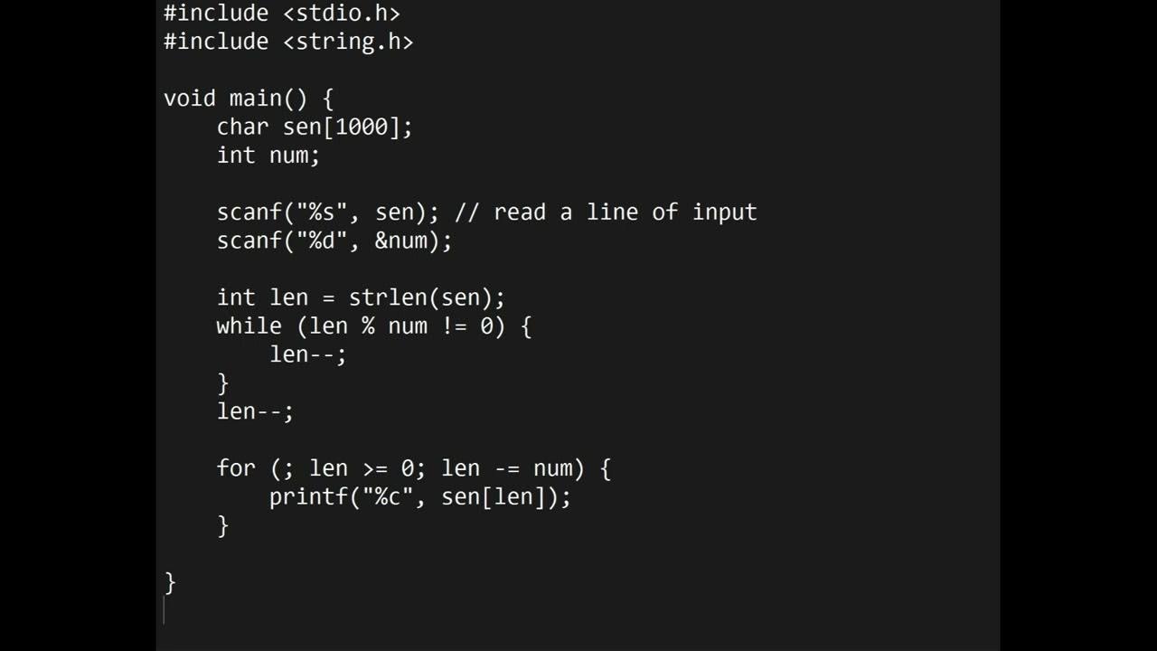Click the char sen[1000] declaration
The width and height of the screenshot is (1157, 651).
(x=314, y=127)
